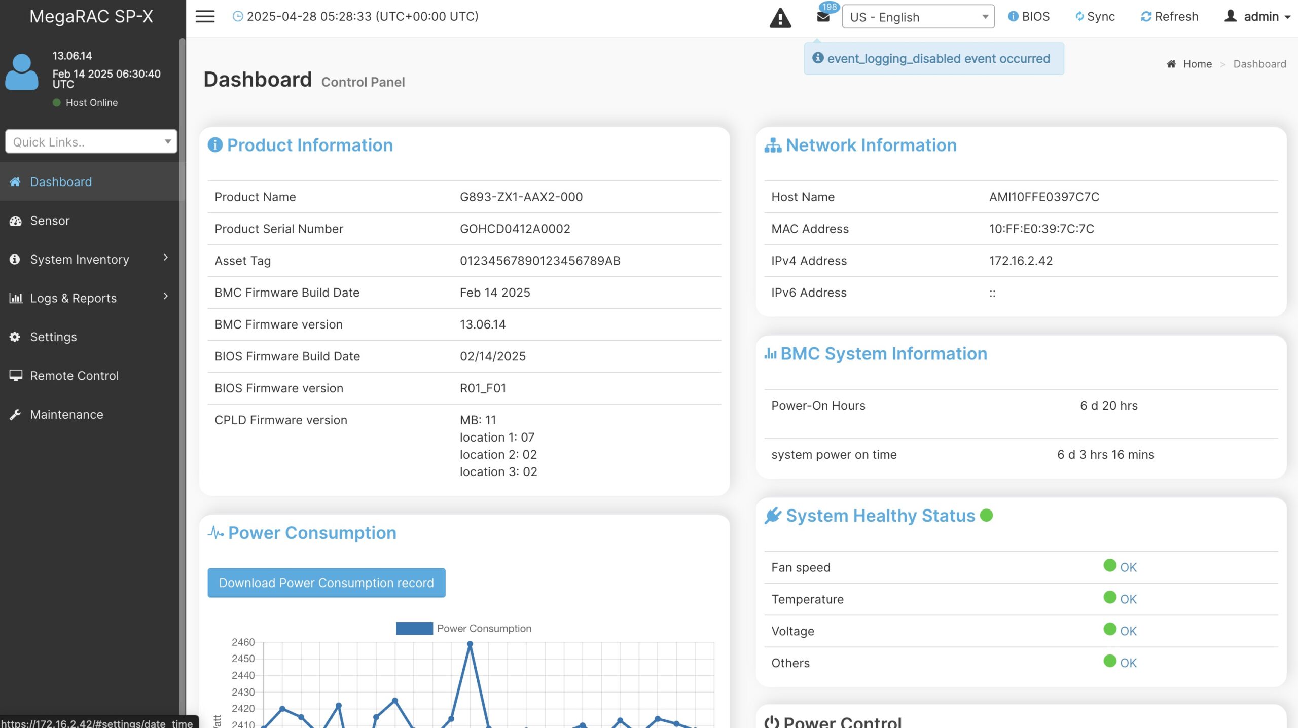
Task: Click the Sync icon in header
Action: pyautogui.click(x=1079, y=17)
